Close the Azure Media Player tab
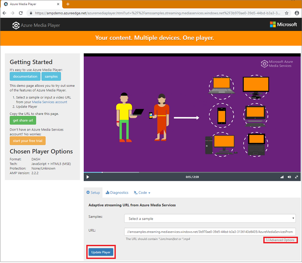Viewport: 302px width, 263px height. pos(58,4)
